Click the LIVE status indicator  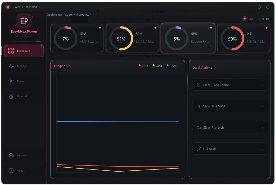coord(248,19)
